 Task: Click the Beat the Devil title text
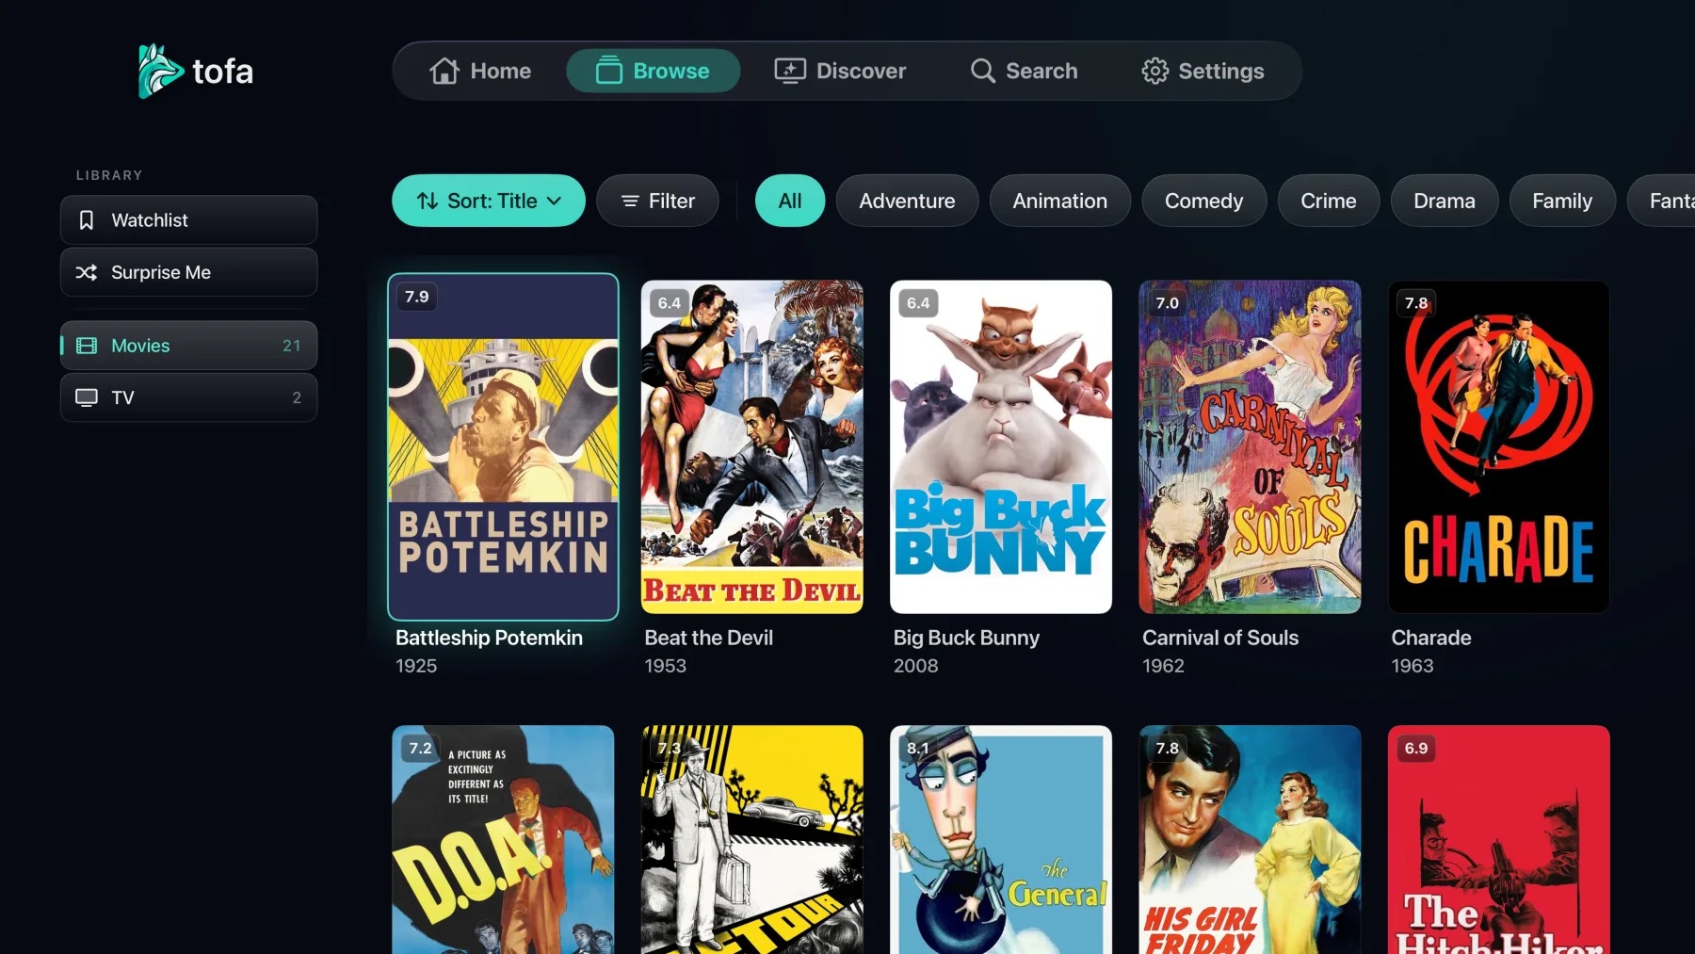pos(708,638)
